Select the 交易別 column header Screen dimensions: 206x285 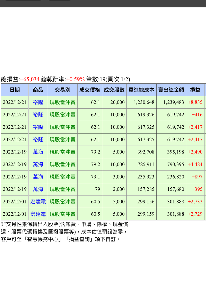[62, 90]
